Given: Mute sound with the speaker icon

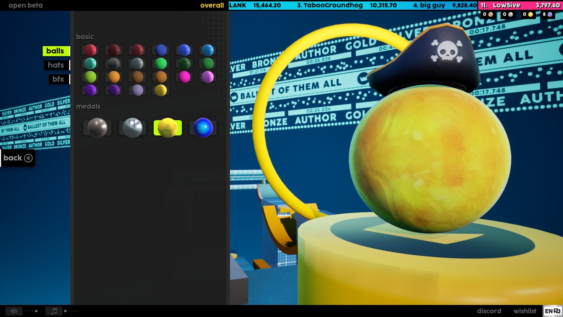Looking at the screenshot, I should coord(14,311).
